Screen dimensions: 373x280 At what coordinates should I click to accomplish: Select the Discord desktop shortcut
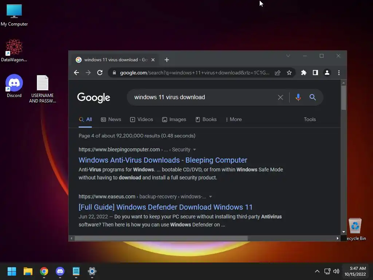click(14, 86)
